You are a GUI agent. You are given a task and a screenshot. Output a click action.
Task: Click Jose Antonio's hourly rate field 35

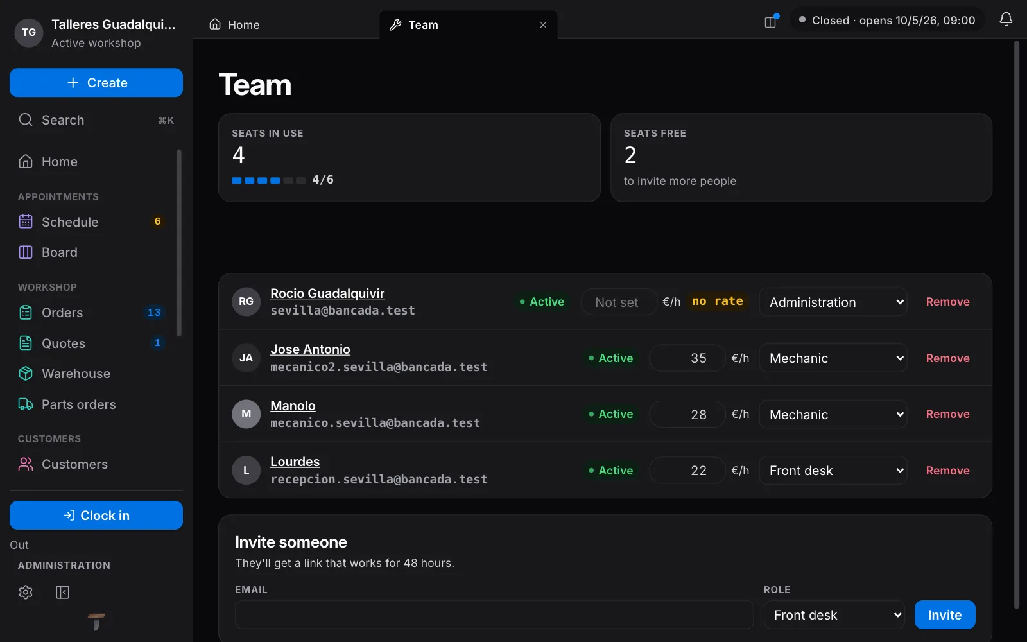click(687, 358)
